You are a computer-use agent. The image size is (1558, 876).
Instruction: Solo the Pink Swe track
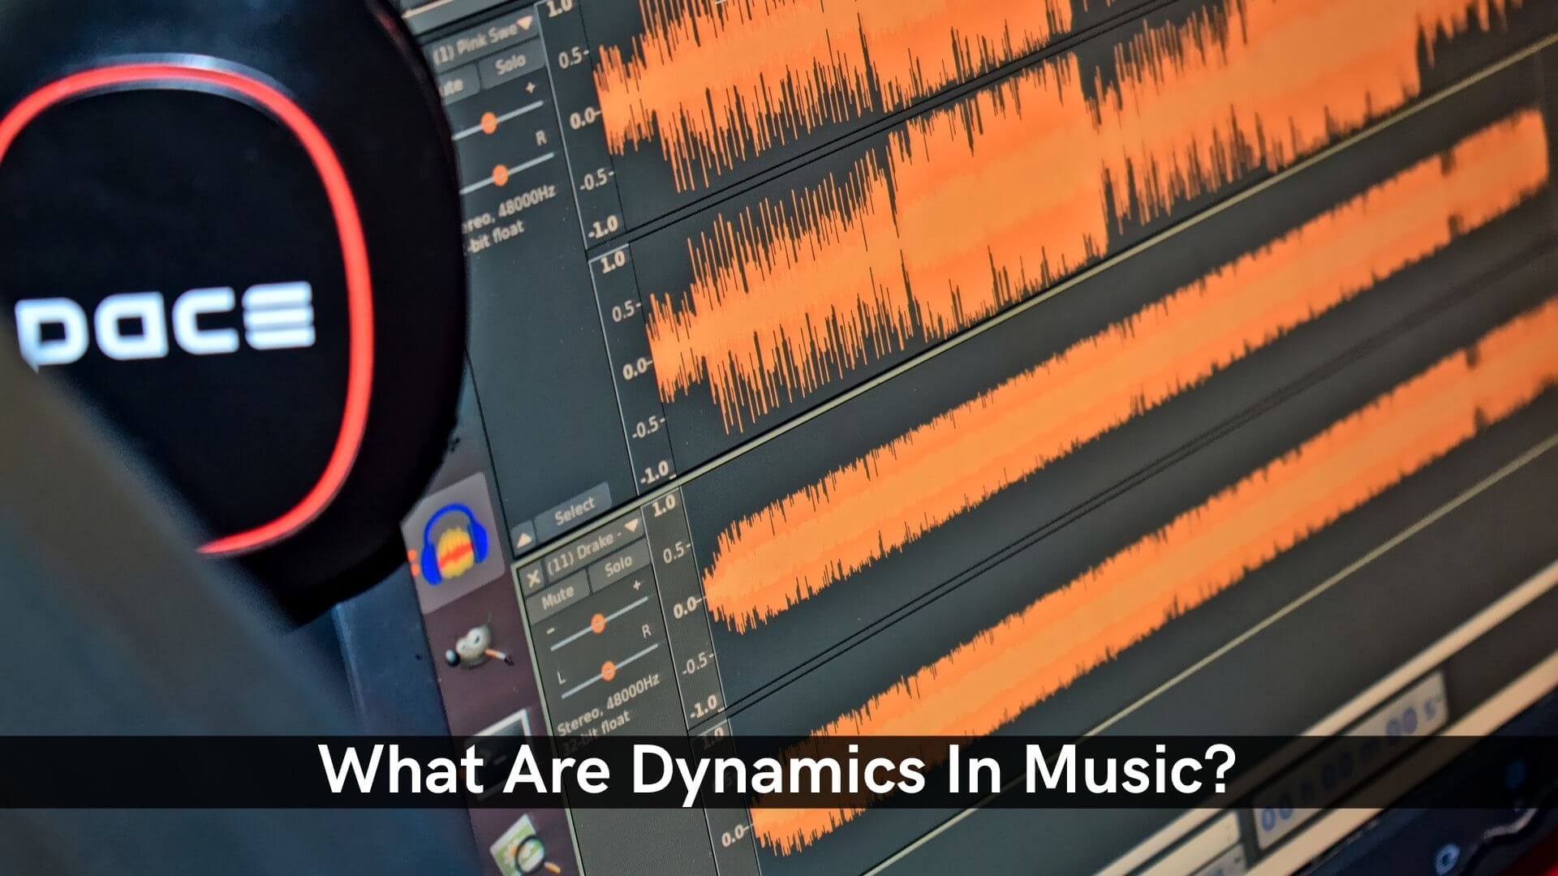510,62
